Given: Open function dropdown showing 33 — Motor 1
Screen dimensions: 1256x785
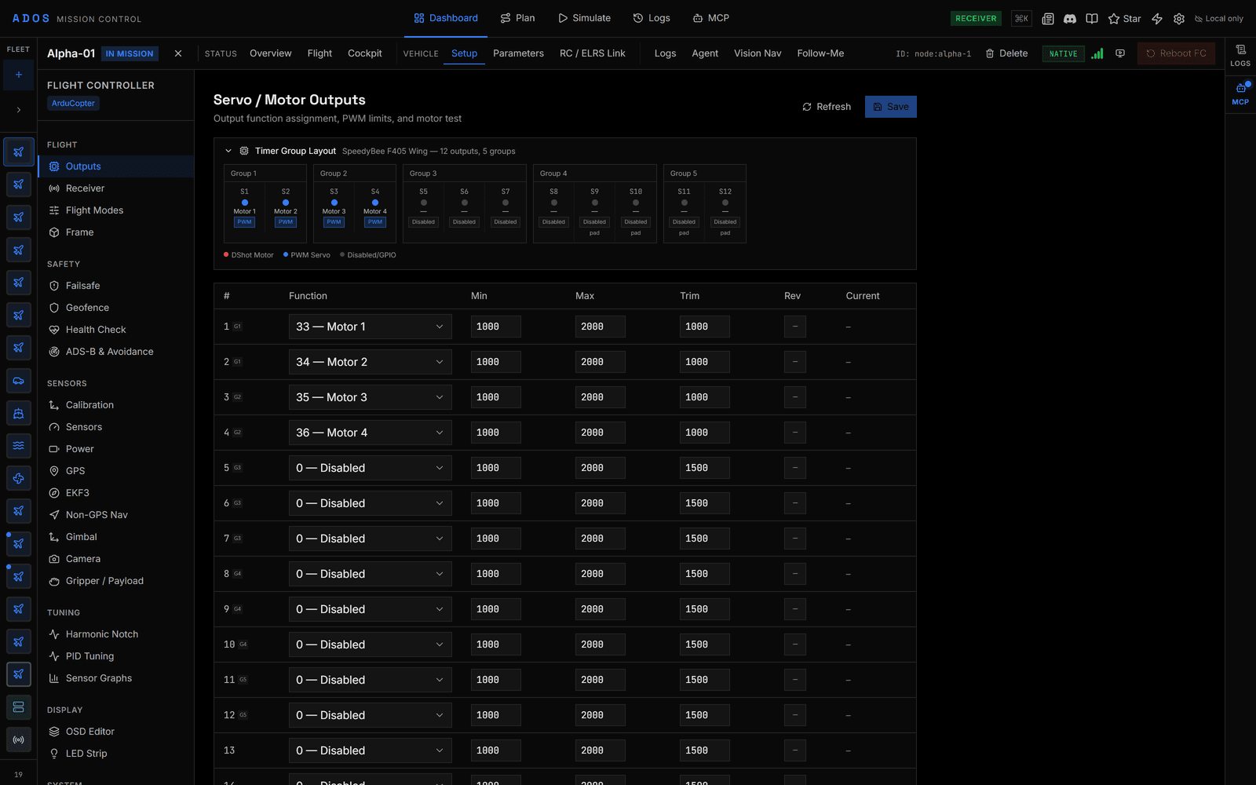Looking at the screenshot, I should (x=370, y=327).
